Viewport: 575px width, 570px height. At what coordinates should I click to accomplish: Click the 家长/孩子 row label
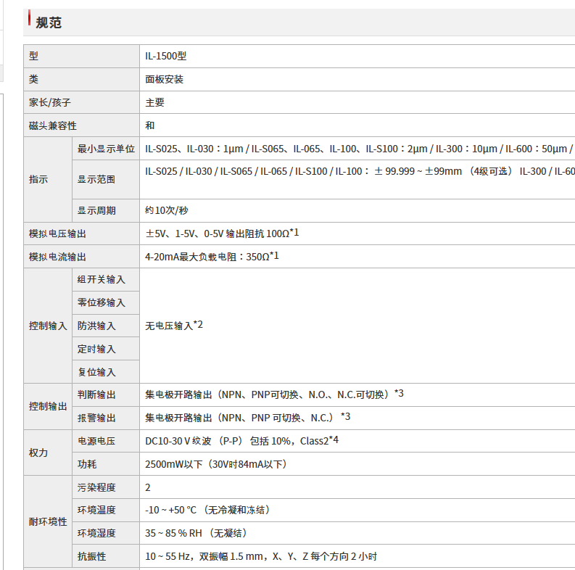pyautogui.click(x=50, y=102)
